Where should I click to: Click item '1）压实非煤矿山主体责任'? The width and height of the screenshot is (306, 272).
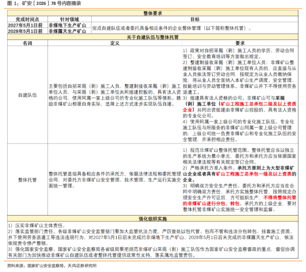pyautogui.click(x=37, y=225)
